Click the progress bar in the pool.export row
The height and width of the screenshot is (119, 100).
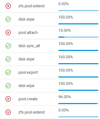click(x=78, y=77)
